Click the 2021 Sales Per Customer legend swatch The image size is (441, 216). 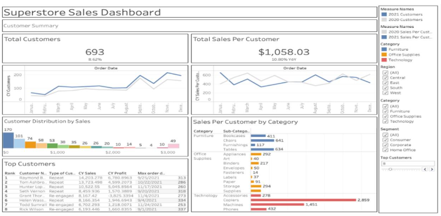click(x=384, y=37)
